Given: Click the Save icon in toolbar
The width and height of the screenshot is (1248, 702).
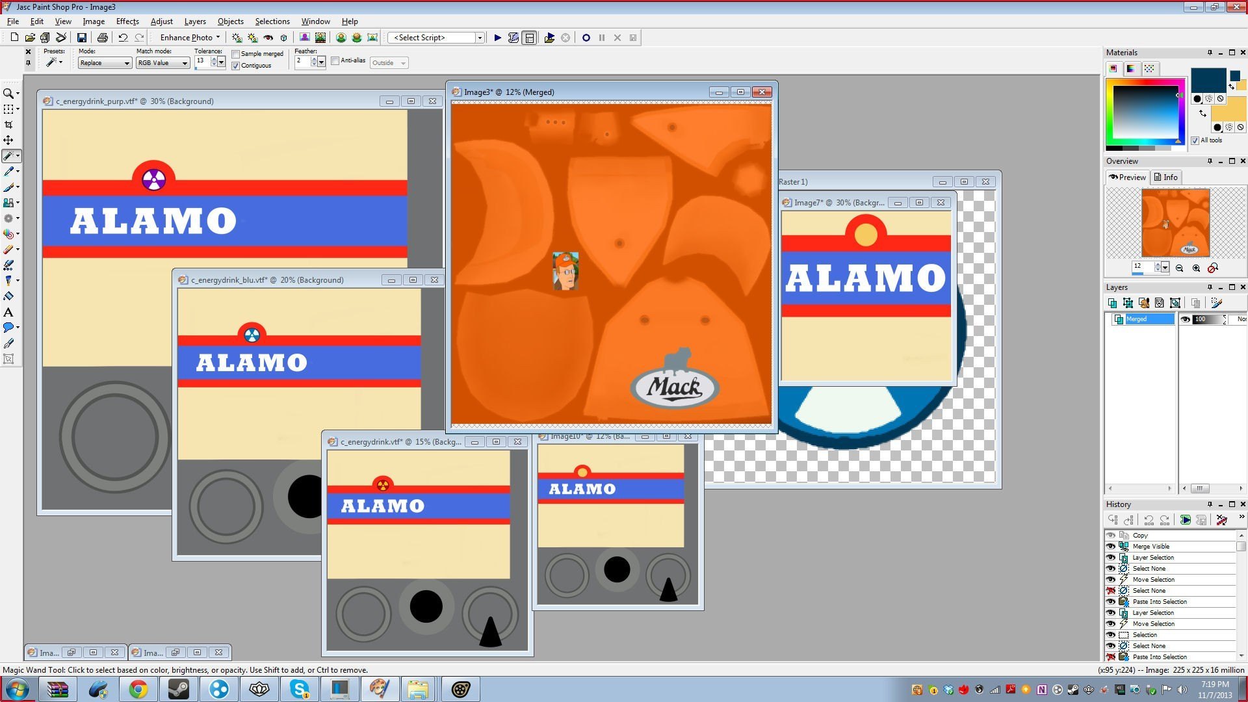Looking at the screenshot, I should pos(82,38).
